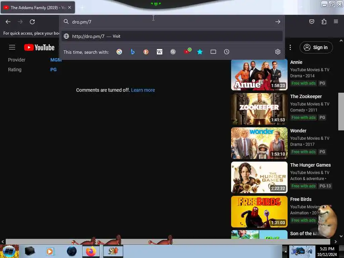Open YouTube hamburger guide menu
This screenshot has width=344, height=258.
pos(12,47)
